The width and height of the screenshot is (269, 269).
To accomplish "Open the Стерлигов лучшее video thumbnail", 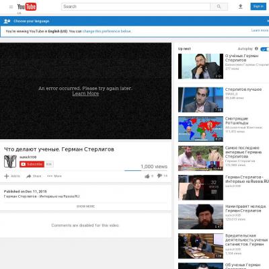I will pos(200,100).
